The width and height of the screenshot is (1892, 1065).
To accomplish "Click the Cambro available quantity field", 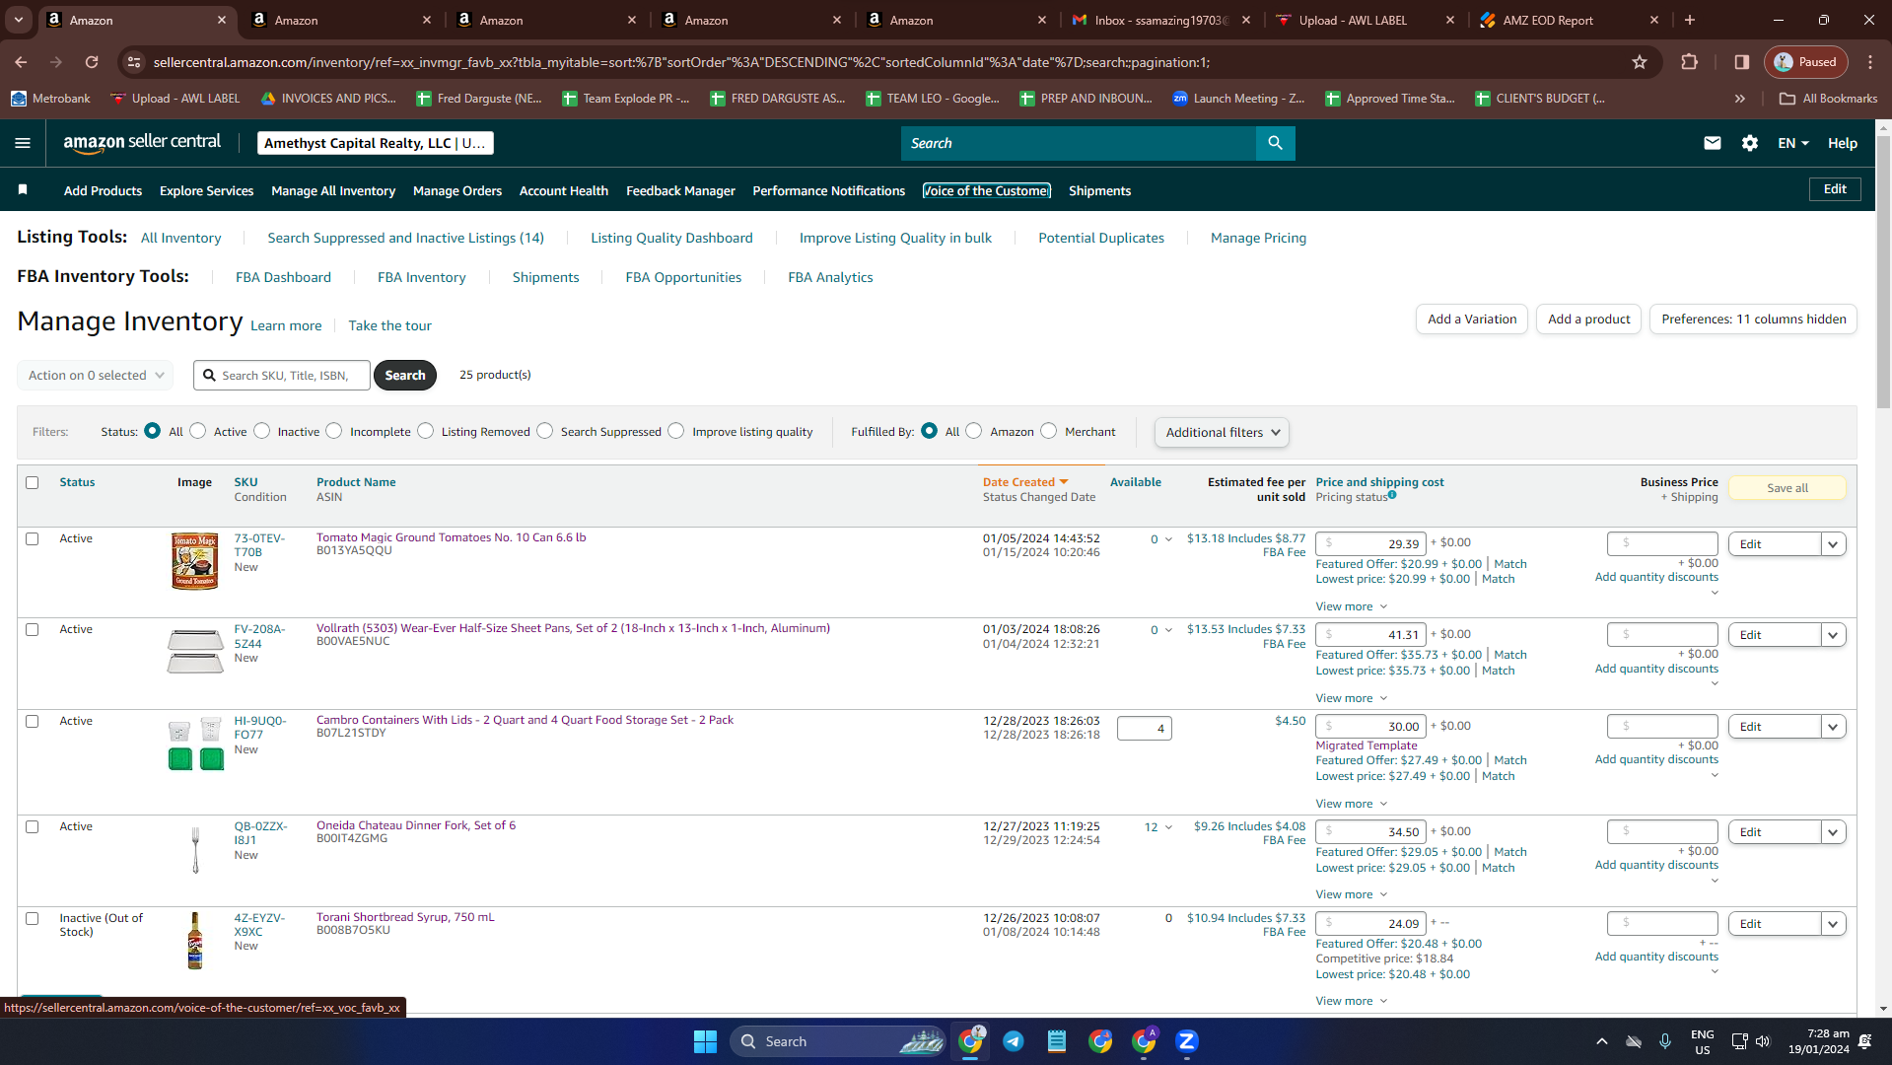I will [x=1144, y=729].
